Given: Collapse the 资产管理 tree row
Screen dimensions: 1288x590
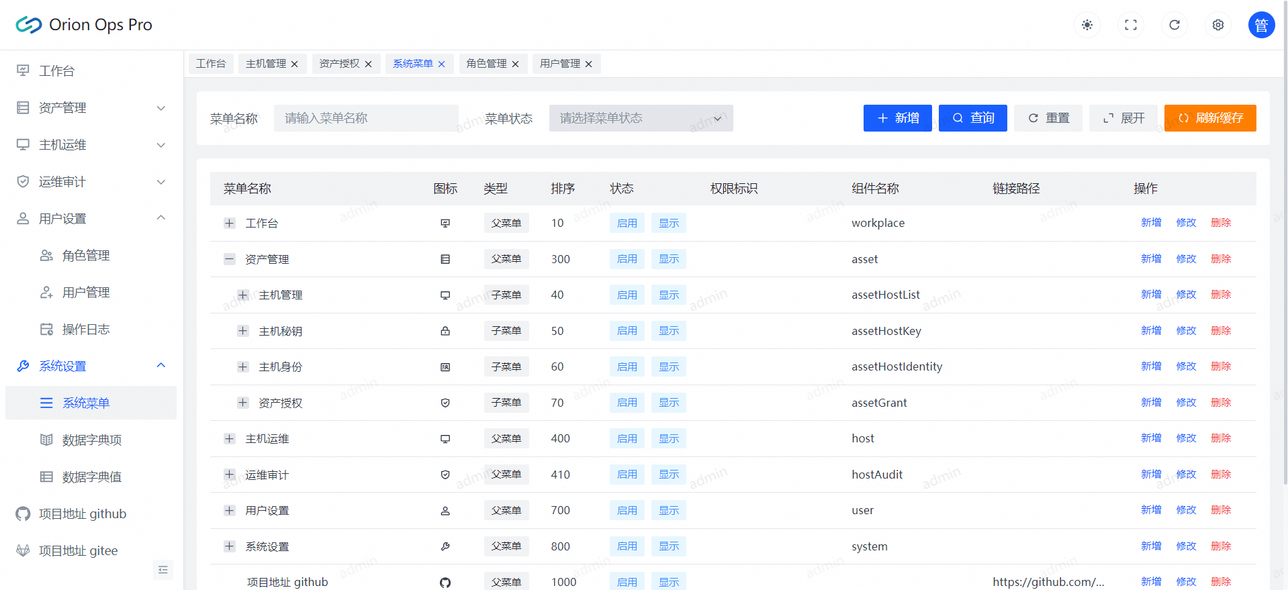Looking at the screenshot, I should pyautogui.click(x=230, y=259).
